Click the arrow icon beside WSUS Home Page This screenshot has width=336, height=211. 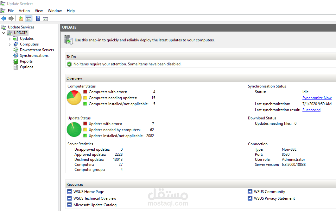(x=69, y=191)
